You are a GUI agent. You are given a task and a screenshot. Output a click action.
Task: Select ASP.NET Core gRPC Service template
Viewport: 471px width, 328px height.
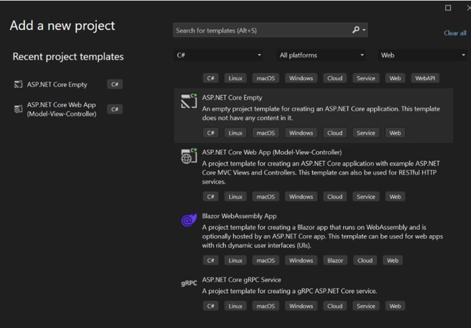click(x=313, y=293)
